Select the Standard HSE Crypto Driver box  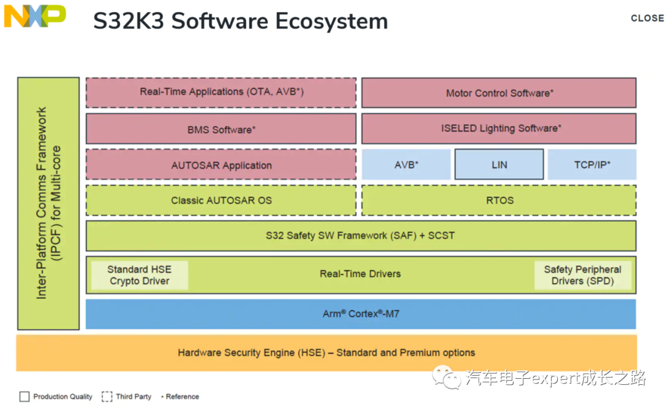(x=139, y=276)
